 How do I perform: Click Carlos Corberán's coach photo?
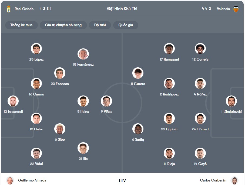tap(234, 180)
